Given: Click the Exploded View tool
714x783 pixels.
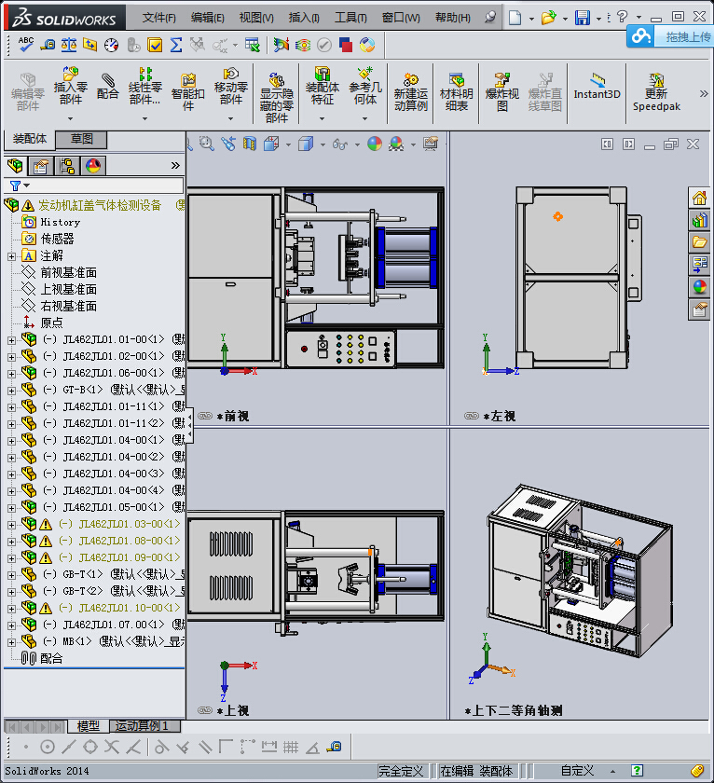Looking at the screenshot, I should point(501,92).
